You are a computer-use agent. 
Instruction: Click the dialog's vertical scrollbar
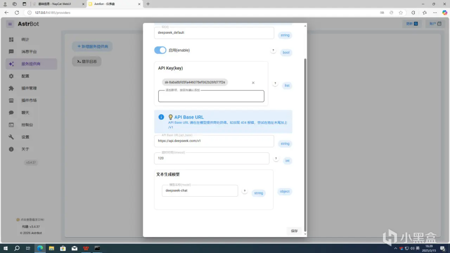[305, 145]
